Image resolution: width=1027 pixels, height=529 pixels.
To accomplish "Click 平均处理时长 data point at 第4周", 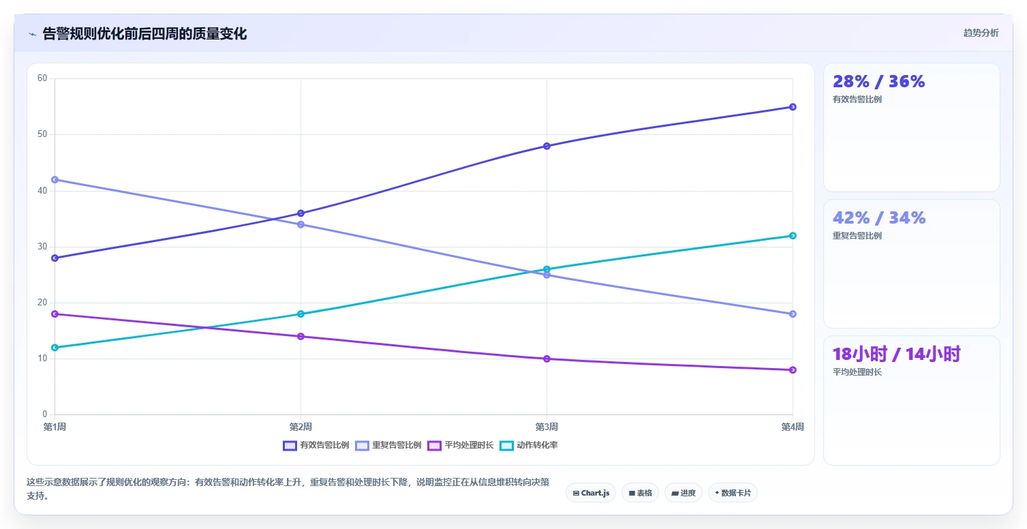I will pyautogui.click(x=793, y=370).
